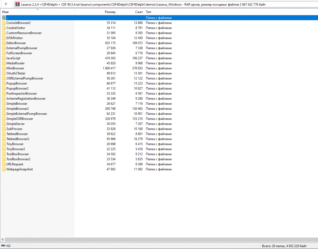Click the JavaScript folder icon

(4, 58)
